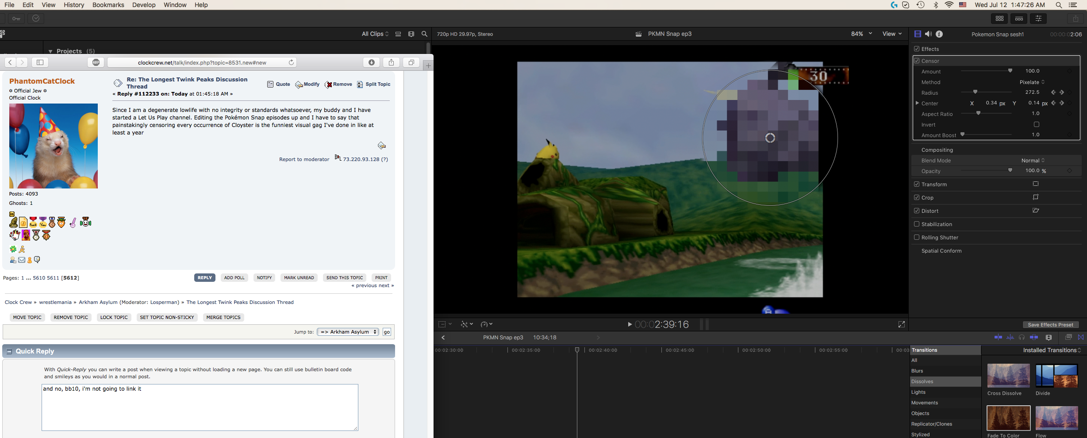
Task: Open the viewer View options dropdown
Action: pyautogui.click(x=892, y=34)
